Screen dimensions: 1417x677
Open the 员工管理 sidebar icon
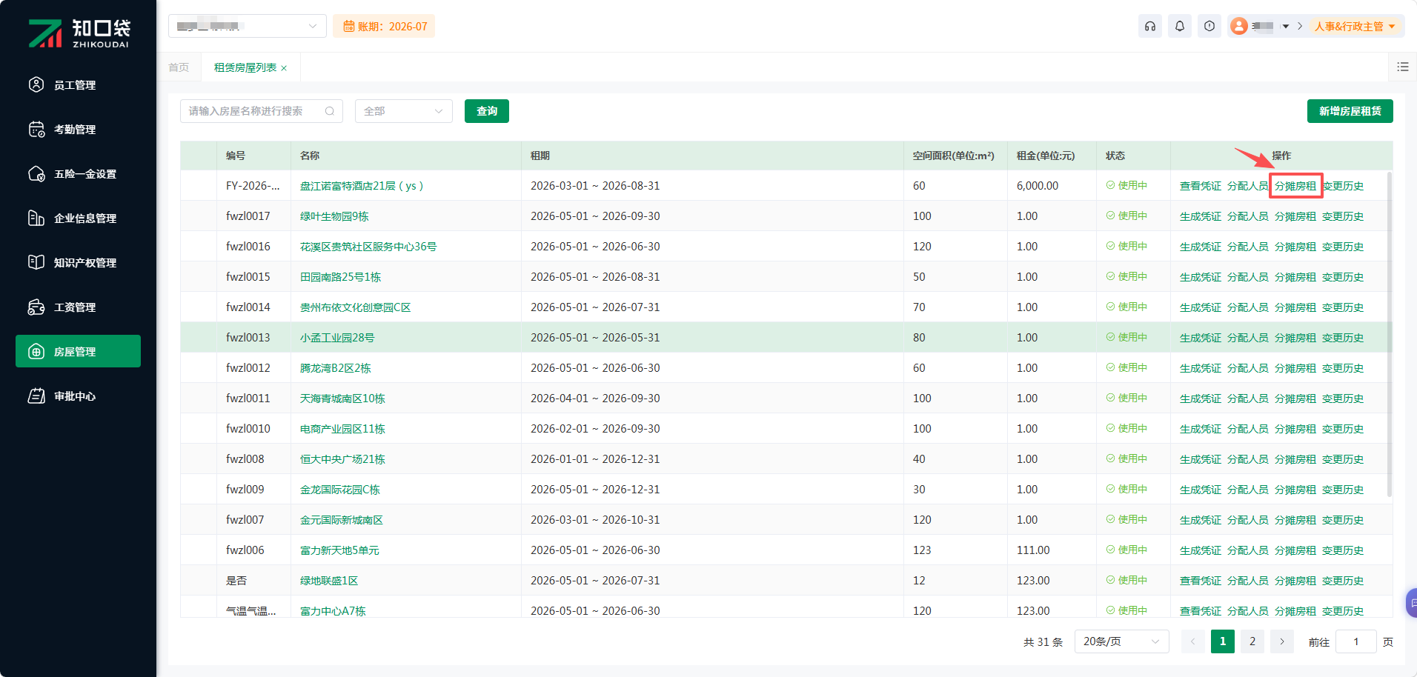pos(36,84)
